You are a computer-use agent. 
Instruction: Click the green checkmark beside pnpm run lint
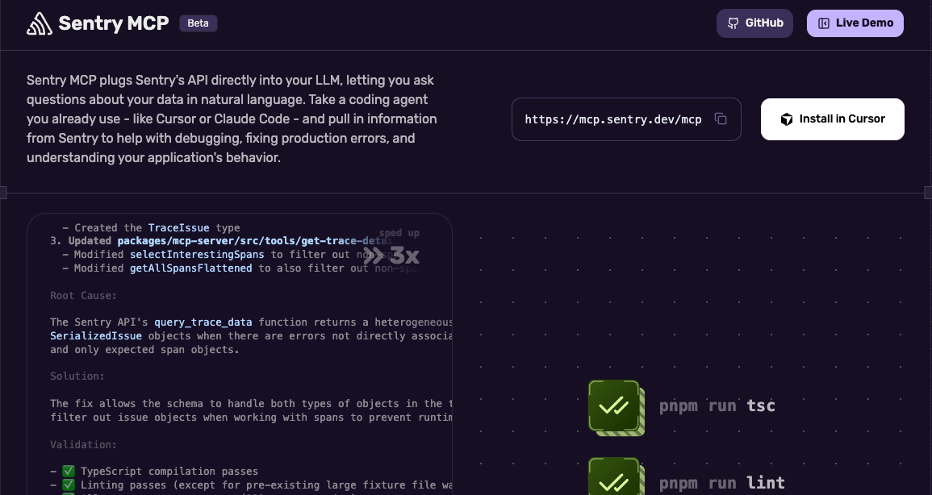[615, 480]
